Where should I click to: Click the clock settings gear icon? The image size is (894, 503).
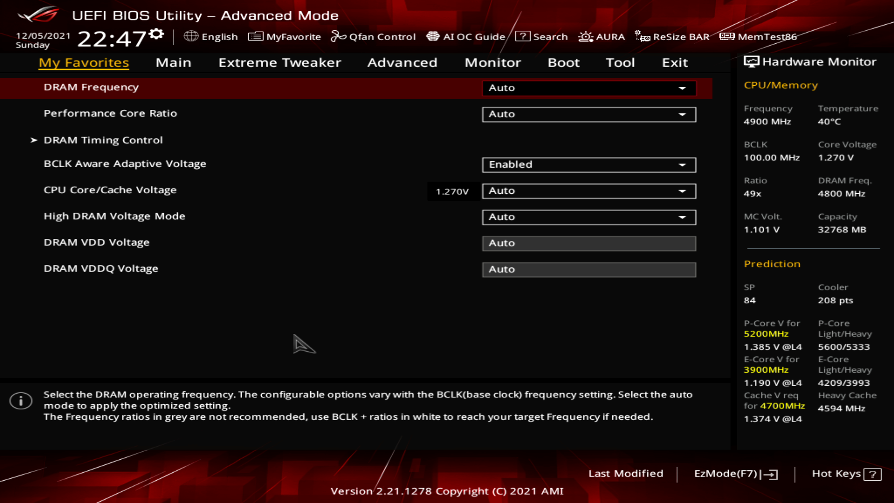157,34
